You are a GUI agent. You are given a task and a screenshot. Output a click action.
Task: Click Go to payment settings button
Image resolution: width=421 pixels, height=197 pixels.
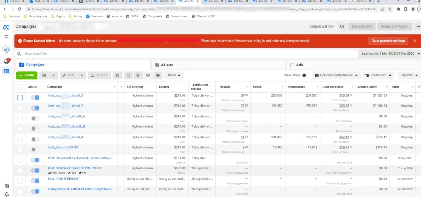(388, 41)
